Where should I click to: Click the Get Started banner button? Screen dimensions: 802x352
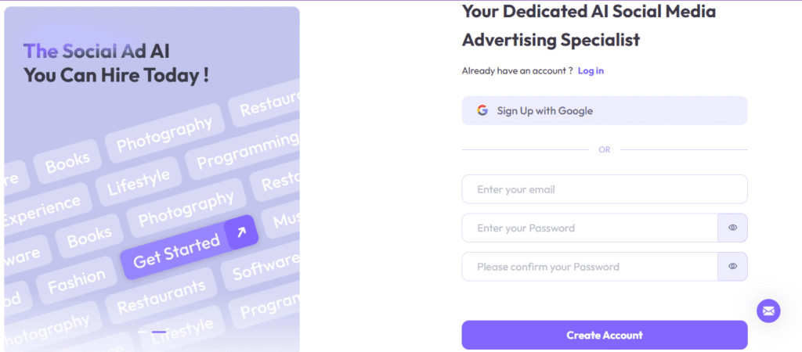pyautogui.click(x=190, y=247)
